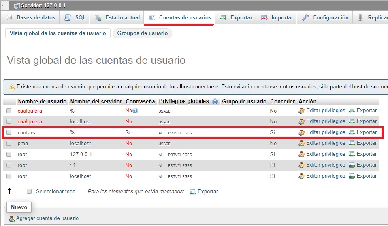The height and width of the screenshot is (226, 388).
Task: Click the Agregar cuenta de usuario link
Action: (47, 218)
